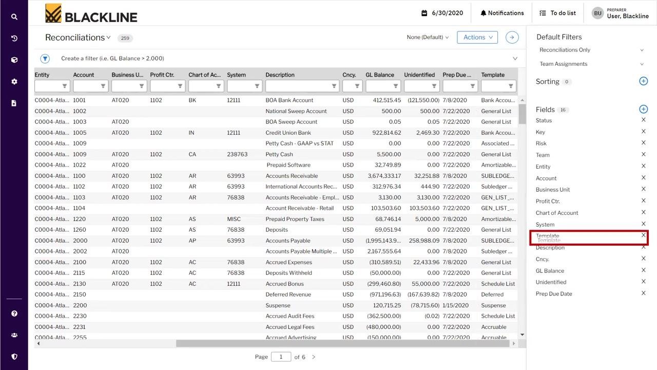
Task: Expand the filter bar chevron
Action: point(515,58)
